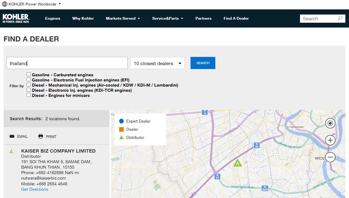Expand the Service&Parts menu
This screenshot has height=198, width=349.
coord(168,18)
